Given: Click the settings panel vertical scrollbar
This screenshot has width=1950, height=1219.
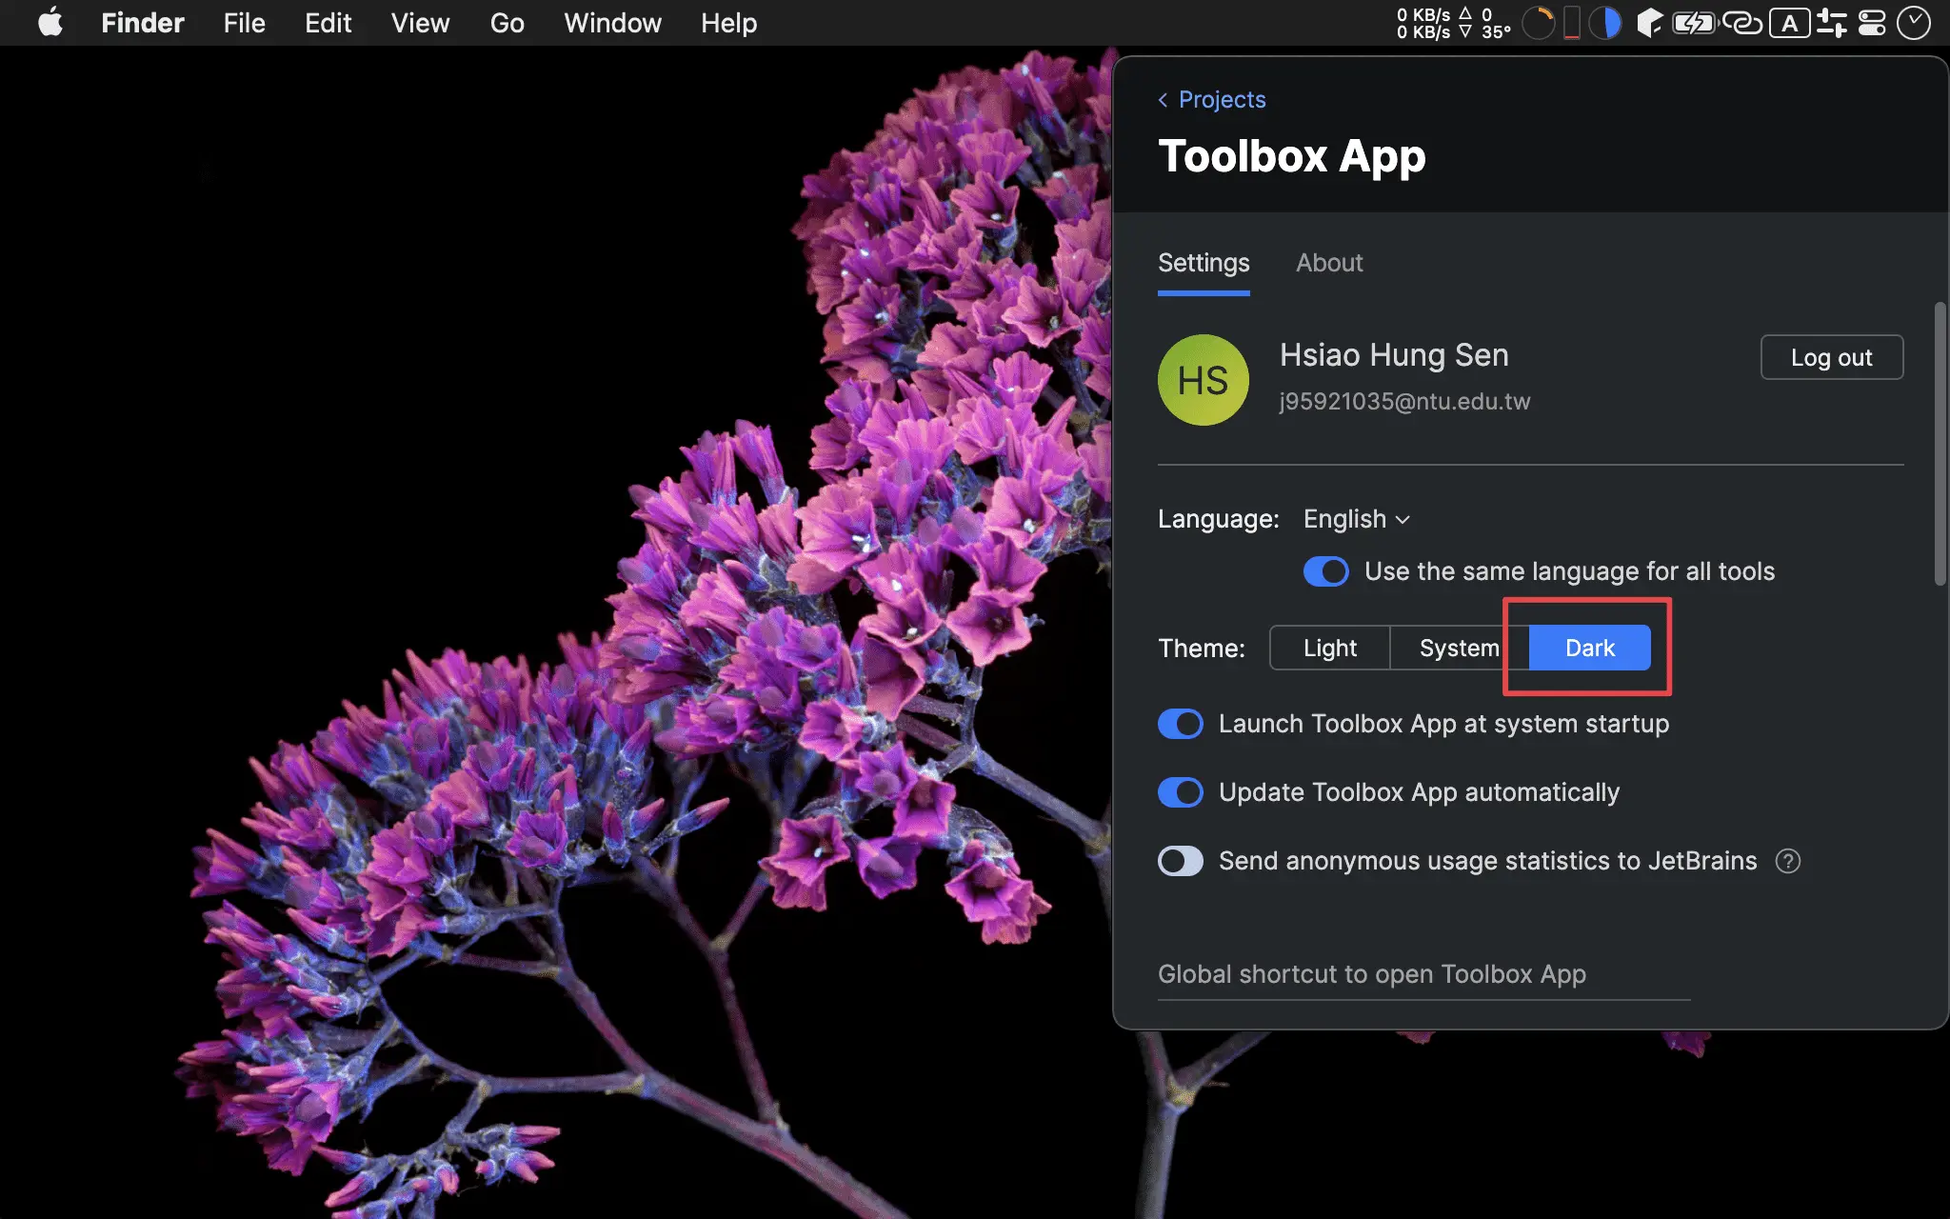Looking at the screenshot, I should [x=1940, y=444].
